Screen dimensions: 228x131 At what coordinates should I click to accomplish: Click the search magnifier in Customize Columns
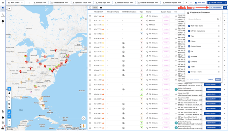[218, 19]
